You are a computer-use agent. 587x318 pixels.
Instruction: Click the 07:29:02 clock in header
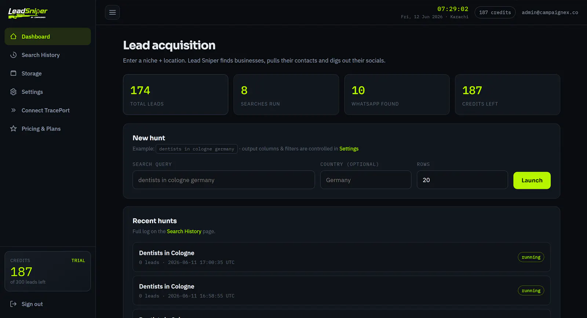(x=453, y=9)
